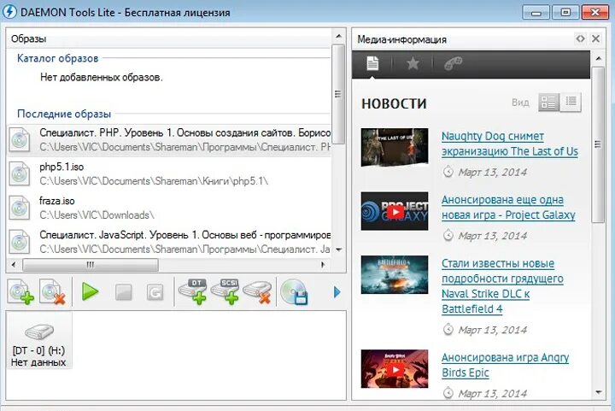The image size is (615, 411).
Task: Click images list scroll right arrow
Action: pyautogui.click(x=323, y=265)
